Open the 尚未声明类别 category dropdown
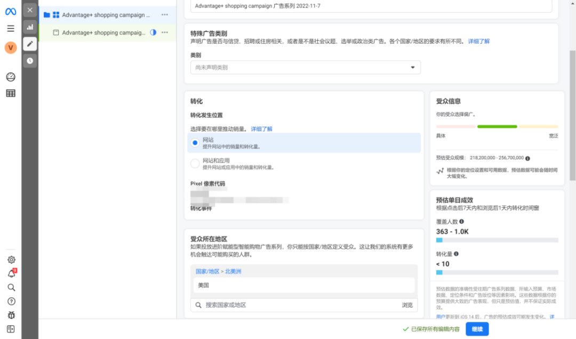576x339 pixels. pos(305,67)
